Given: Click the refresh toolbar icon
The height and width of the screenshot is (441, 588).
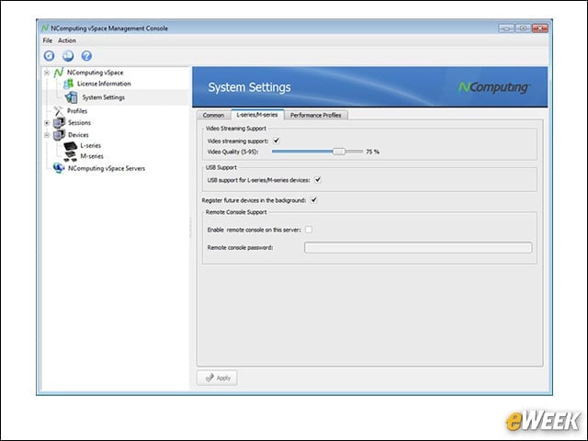Looking at the screenshot, I should [x=68, y=56].
